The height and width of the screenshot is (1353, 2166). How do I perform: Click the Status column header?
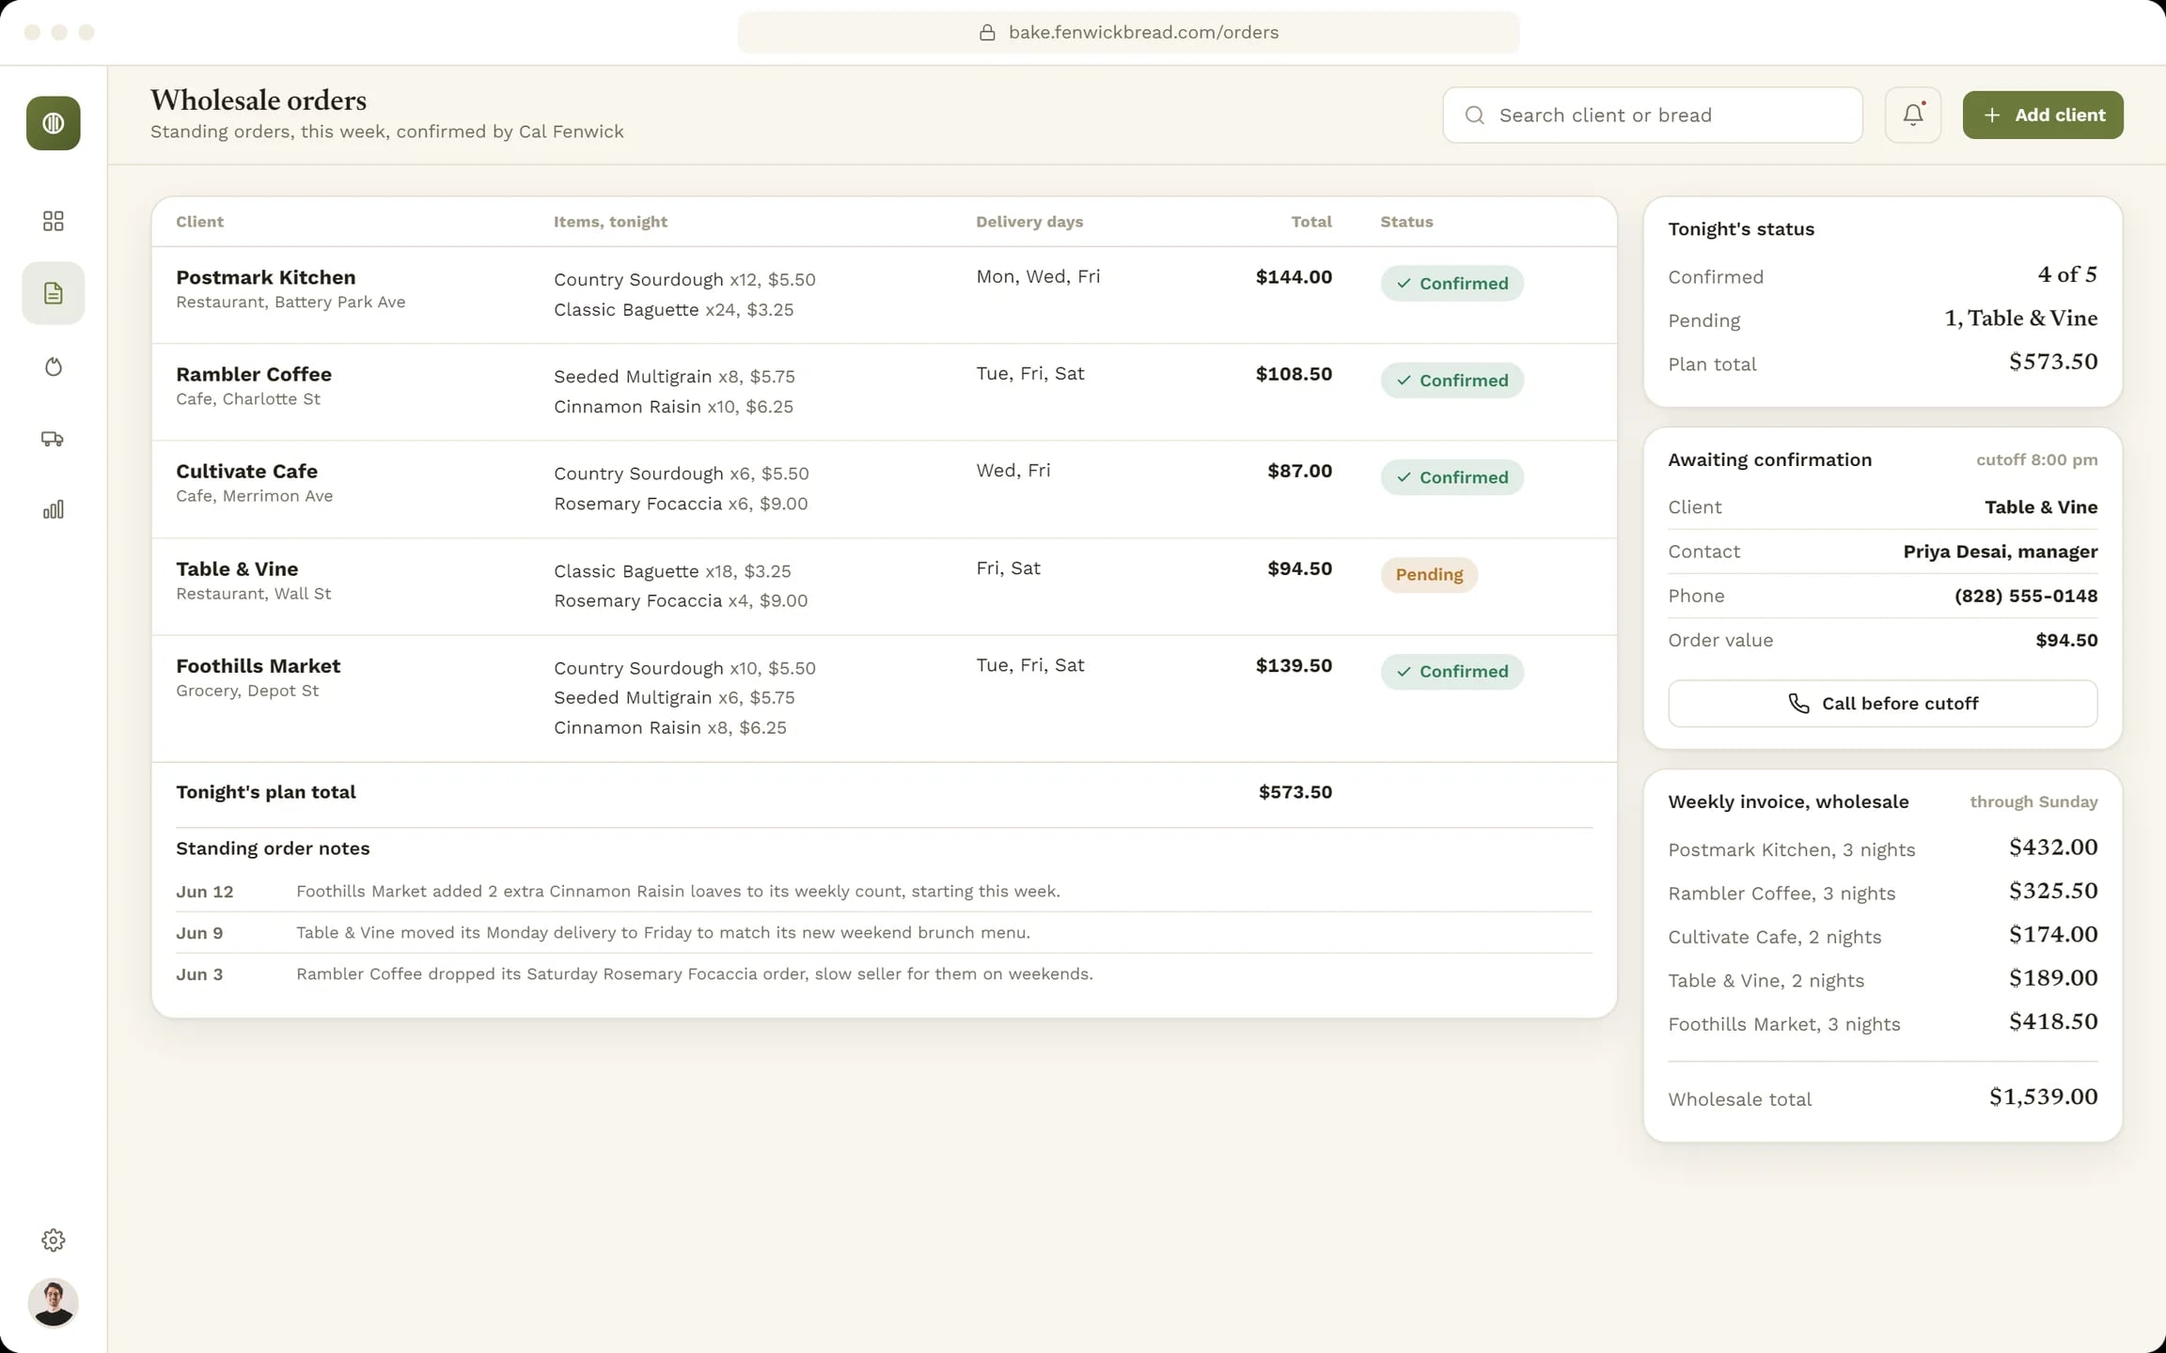[1406, 222]
